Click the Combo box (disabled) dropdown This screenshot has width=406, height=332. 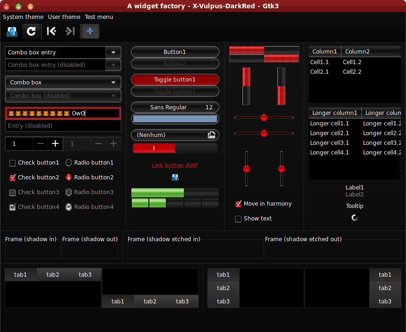tap(63, 95)
